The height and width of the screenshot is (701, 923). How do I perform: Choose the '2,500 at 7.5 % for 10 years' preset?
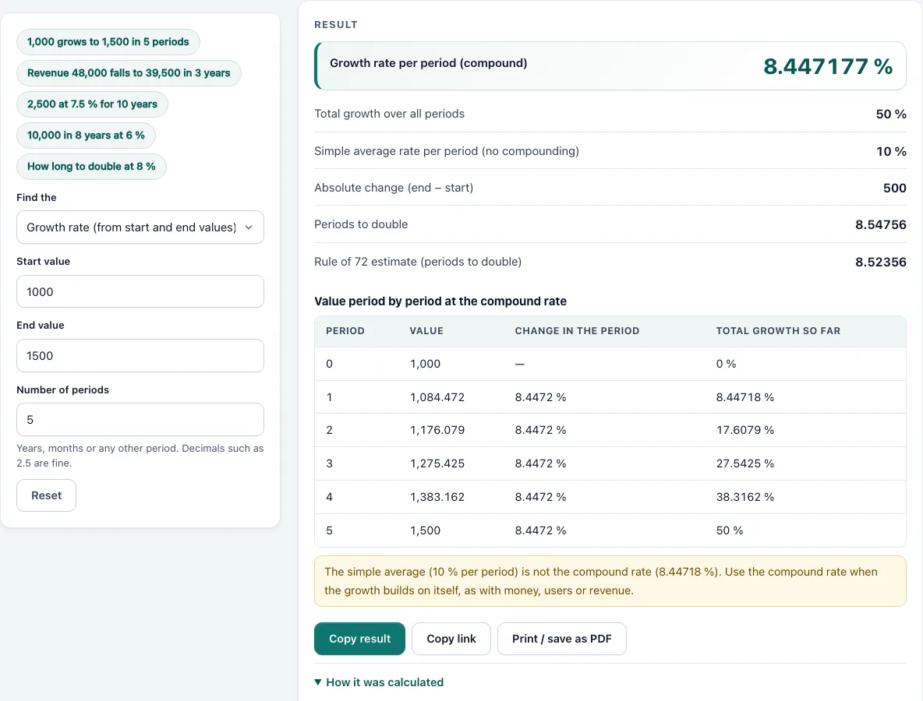point(93,104)
